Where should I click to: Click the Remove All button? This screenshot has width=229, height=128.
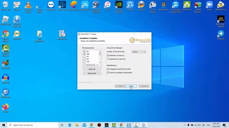tap(92, 73)
